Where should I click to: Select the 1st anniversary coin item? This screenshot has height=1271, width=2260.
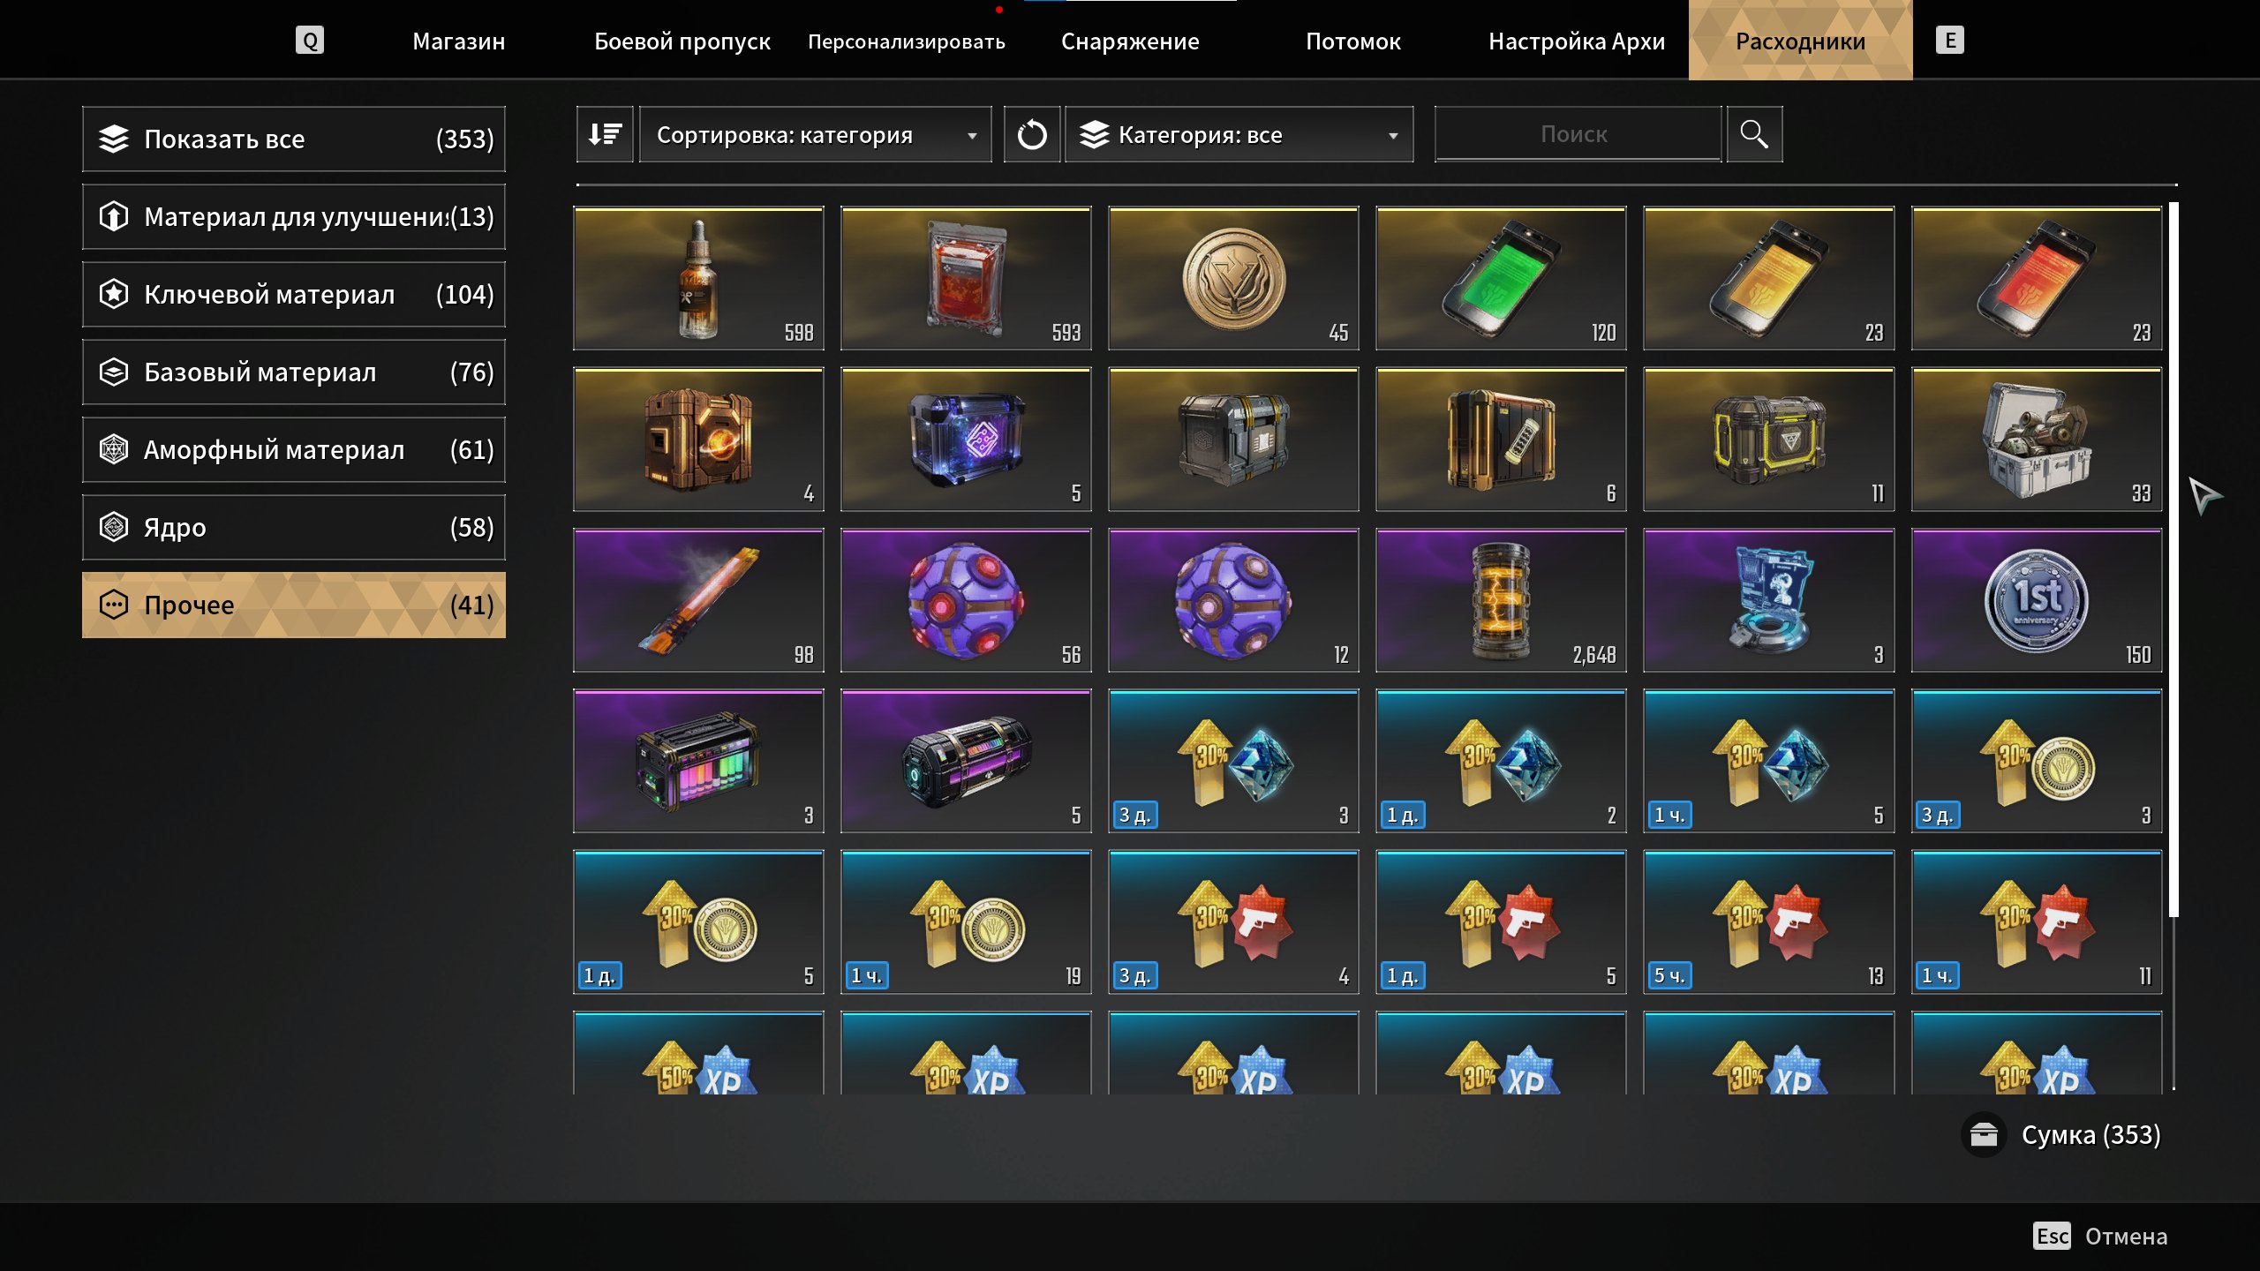(x=2036, y=600)
